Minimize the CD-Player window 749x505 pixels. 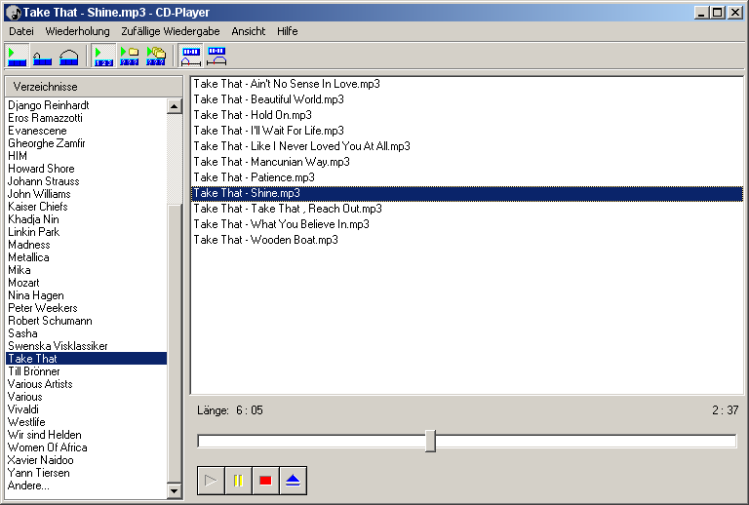(701, 13)
